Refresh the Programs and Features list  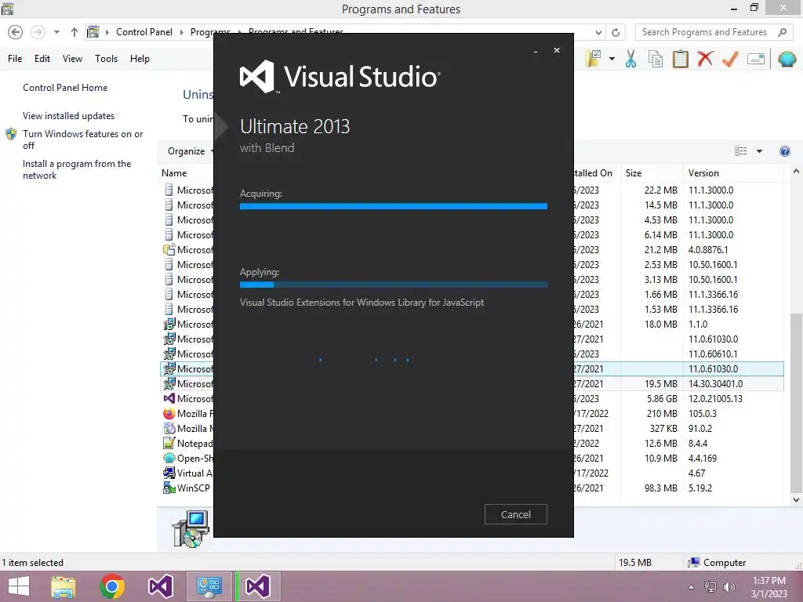point(616,33)
